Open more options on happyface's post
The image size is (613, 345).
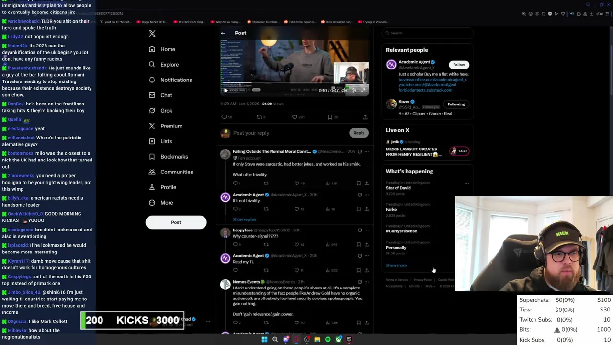click(366, 230)
